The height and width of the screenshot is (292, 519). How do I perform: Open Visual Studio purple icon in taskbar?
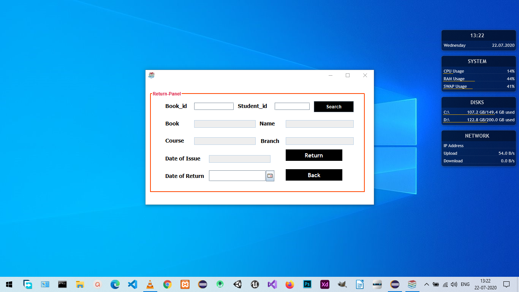(x=272, y=284)
